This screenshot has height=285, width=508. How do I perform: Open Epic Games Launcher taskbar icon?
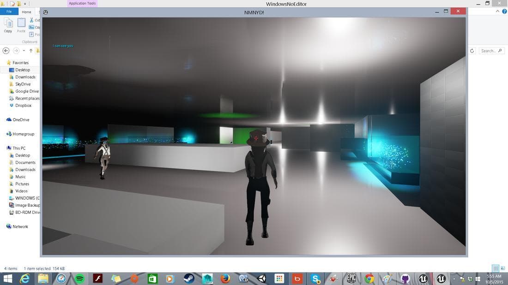[351, 279]
